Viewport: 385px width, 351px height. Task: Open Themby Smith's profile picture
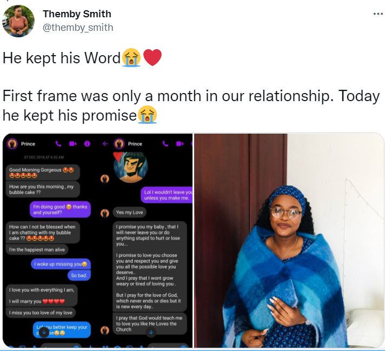[x=18, y=21]
